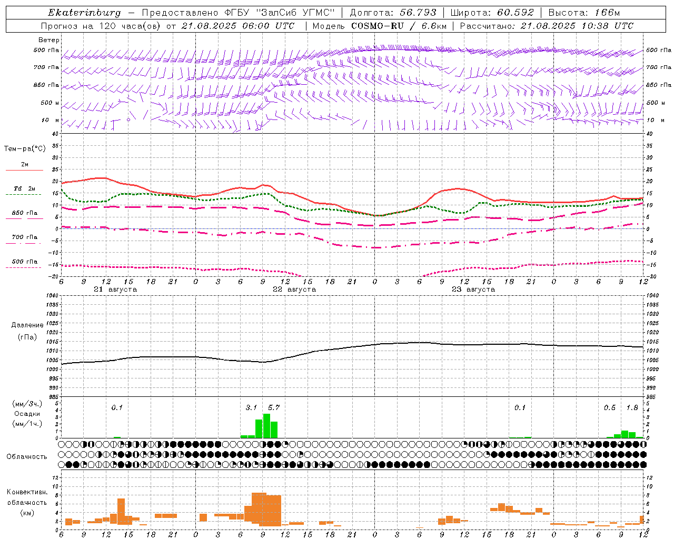Click the '5.7' precipitation total value

coord(274,408)
